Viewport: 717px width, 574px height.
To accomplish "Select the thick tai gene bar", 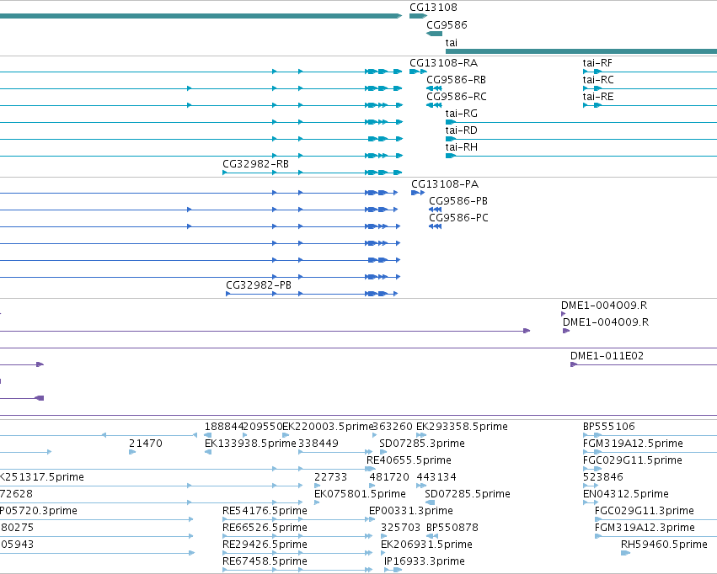I will tap(581, 51).
